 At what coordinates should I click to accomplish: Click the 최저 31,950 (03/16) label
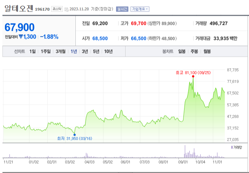point(75,139)
